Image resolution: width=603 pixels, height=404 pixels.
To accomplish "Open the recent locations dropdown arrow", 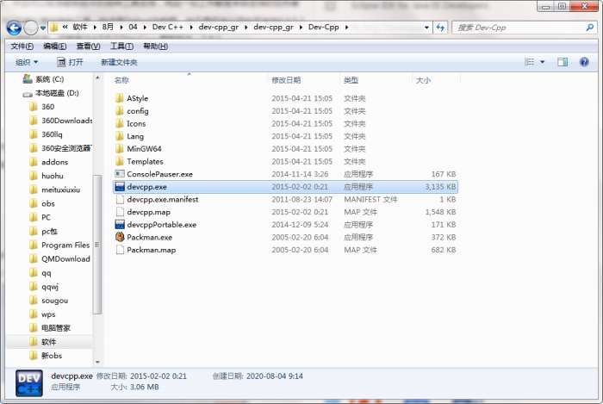I will pos(43,28).
